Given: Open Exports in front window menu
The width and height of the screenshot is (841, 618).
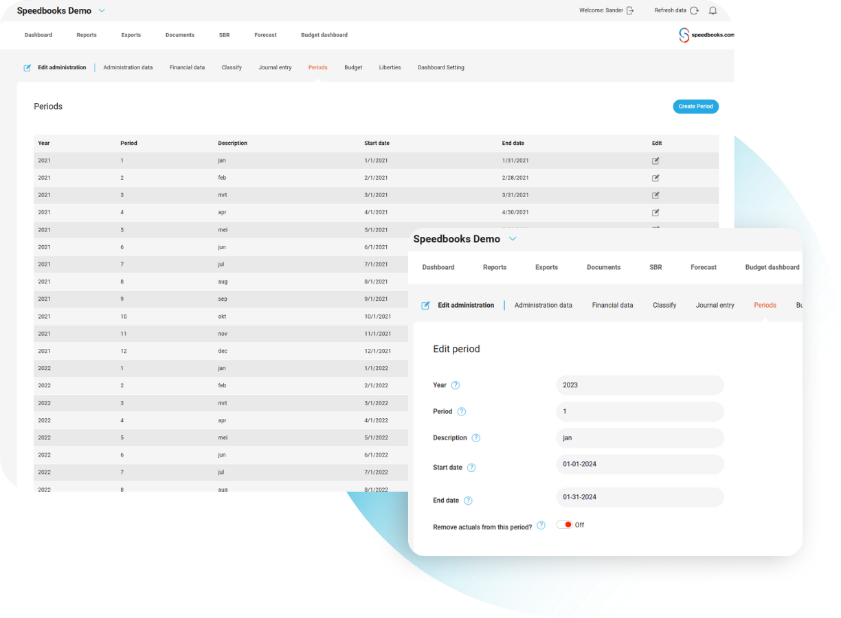Looking at the screenshot, I should coord(547,268).
